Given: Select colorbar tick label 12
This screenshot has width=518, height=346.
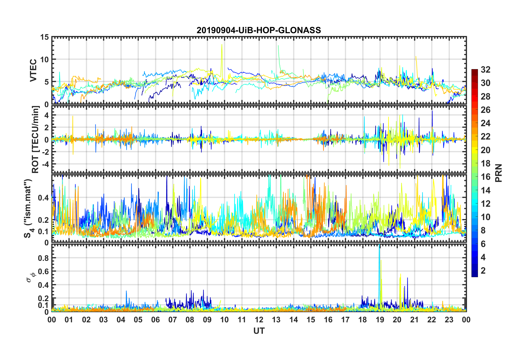Looking at the screenshot, I should tap(486, 204).
